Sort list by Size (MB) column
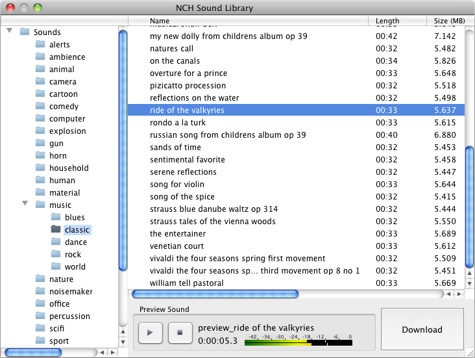The width and height of the screenshot is (475, 358). 449,21
